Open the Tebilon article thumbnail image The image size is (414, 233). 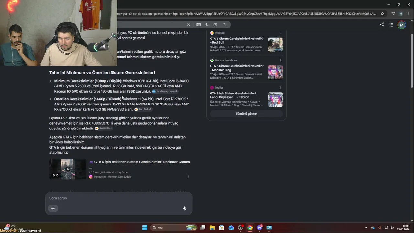pyautogui.click(x=275, y=100)
